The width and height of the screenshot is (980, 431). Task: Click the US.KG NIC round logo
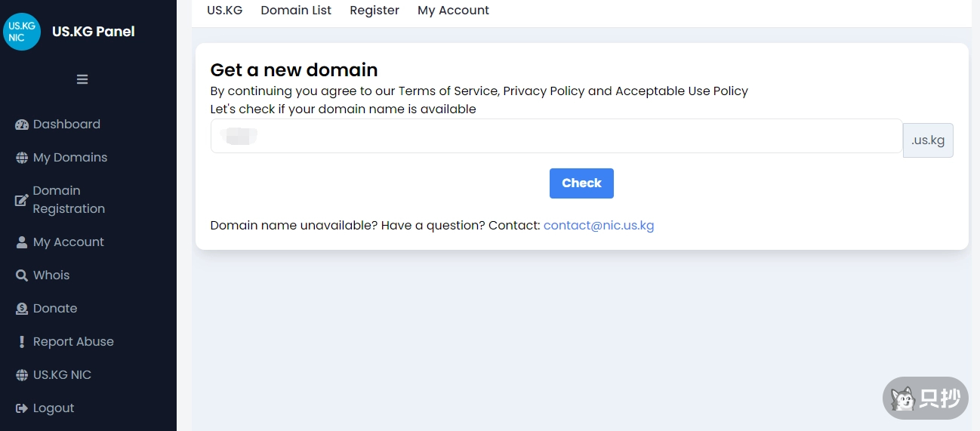(x=22, y=32)
